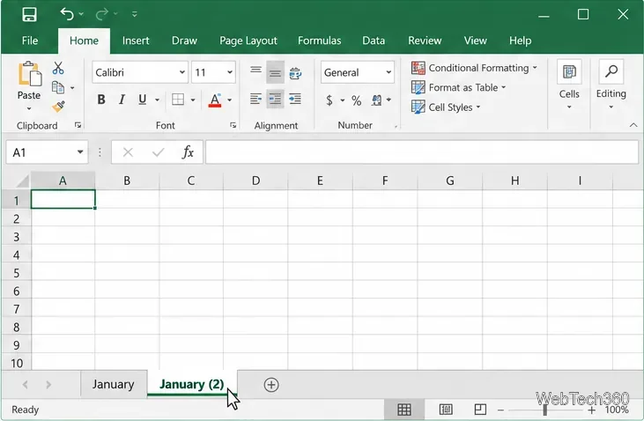644x421 pixels.
Task: Open Font settings dialog launcher
Action: (233, 125)
